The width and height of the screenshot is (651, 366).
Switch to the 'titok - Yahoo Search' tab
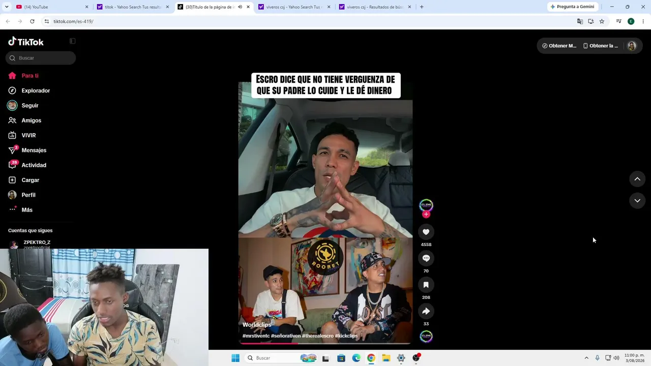coord(132,7)
